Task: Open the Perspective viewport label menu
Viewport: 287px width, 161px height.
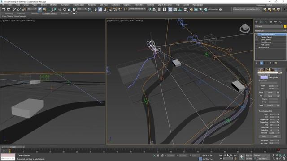Action: tap(115, 21)
